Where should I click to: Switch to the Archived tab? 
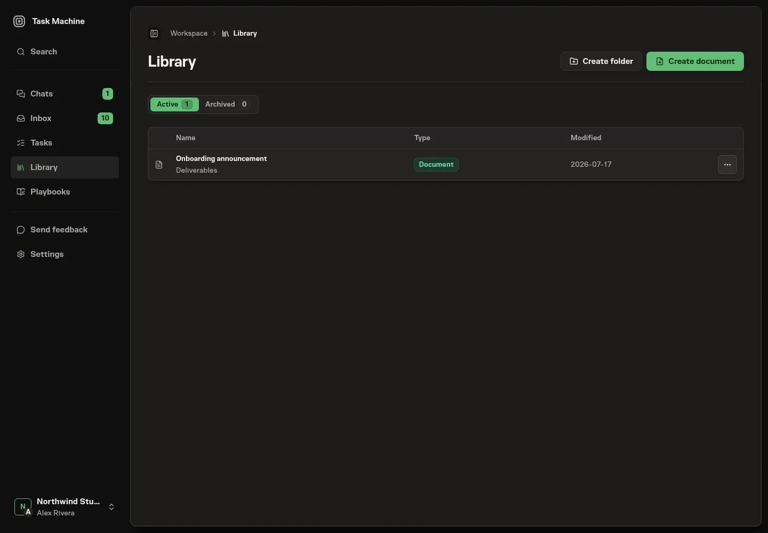coord(228,104)
